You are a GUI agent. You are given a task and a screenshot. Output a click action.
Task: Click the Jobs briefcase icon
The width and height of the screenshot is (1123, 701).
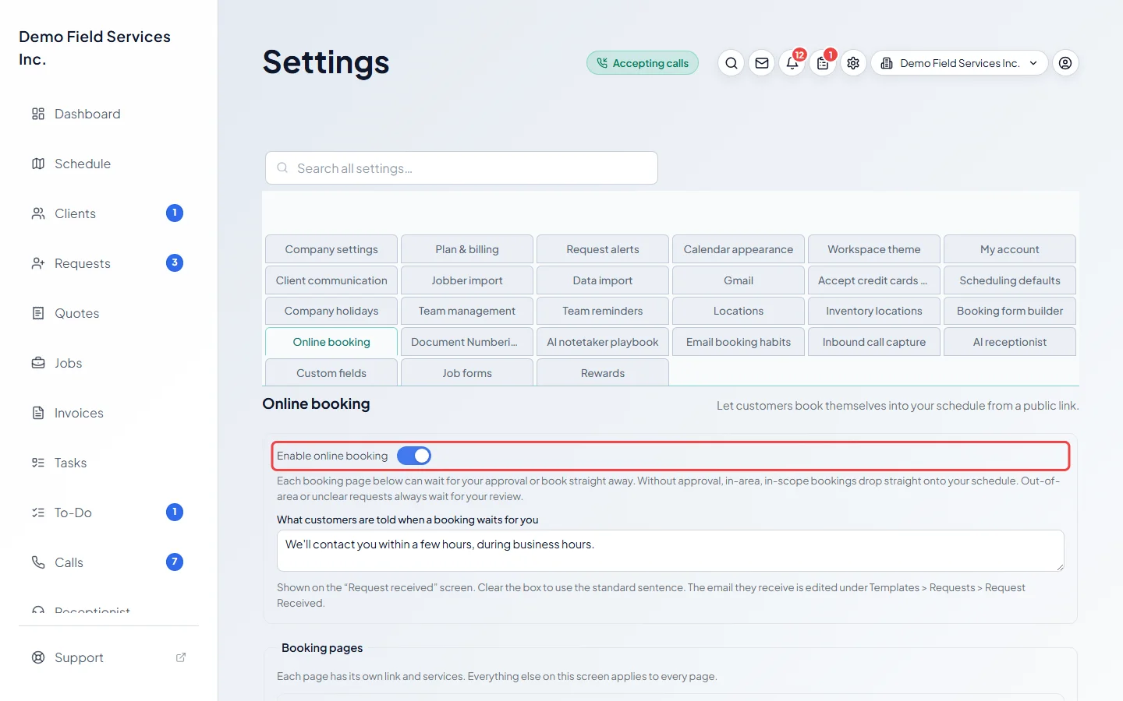(x=38, y=363)
